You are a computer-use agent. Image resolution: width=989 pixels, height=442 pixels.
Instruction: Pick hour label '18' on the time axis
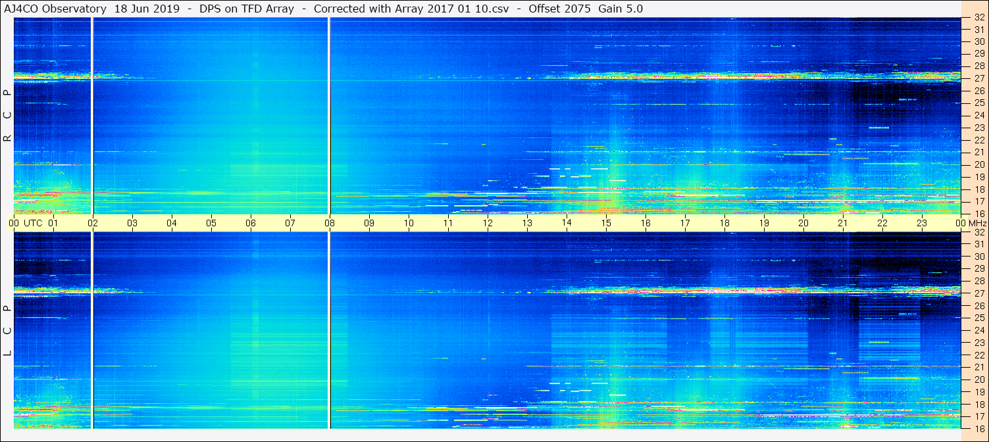(x=724, y=223)
